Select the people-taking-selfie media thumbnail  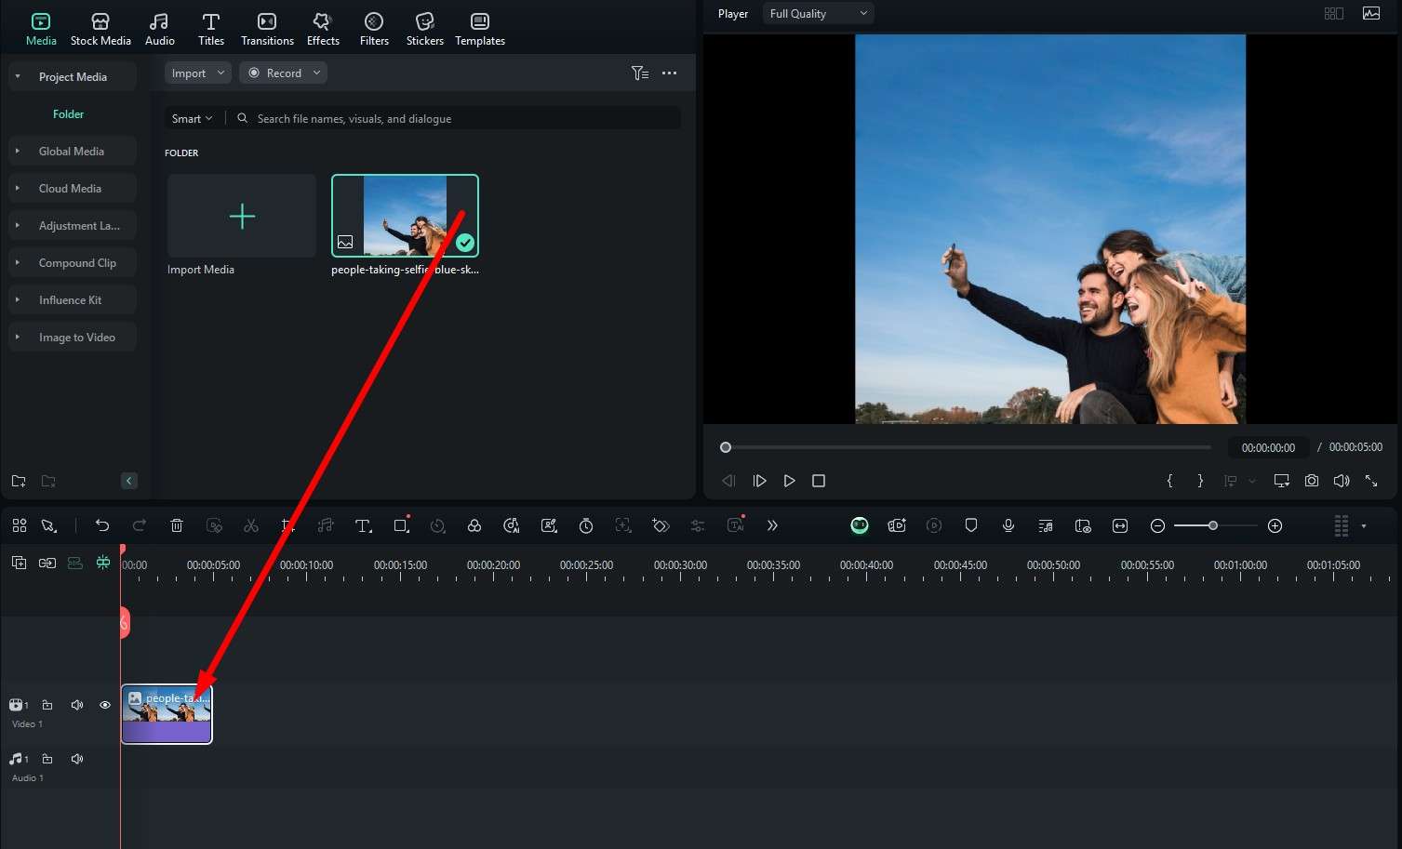pos(405,216)
